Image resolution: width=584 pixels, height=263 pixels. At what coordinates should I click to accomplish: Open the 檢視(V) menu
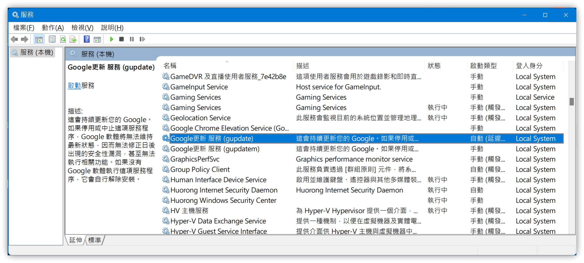pyautogui.click(x=82, y=28)
